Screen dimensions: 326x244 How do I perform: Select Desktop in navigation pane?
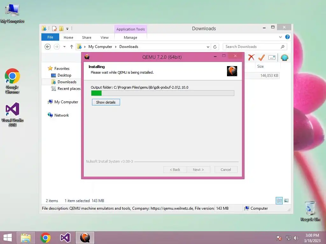64,75
